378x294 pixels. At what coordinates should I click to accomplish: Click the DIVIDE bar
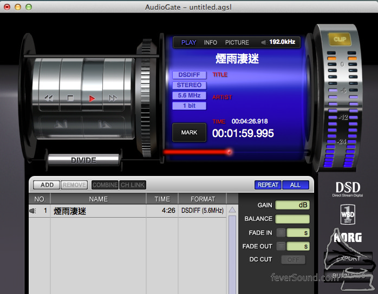[x=83, y=160]
